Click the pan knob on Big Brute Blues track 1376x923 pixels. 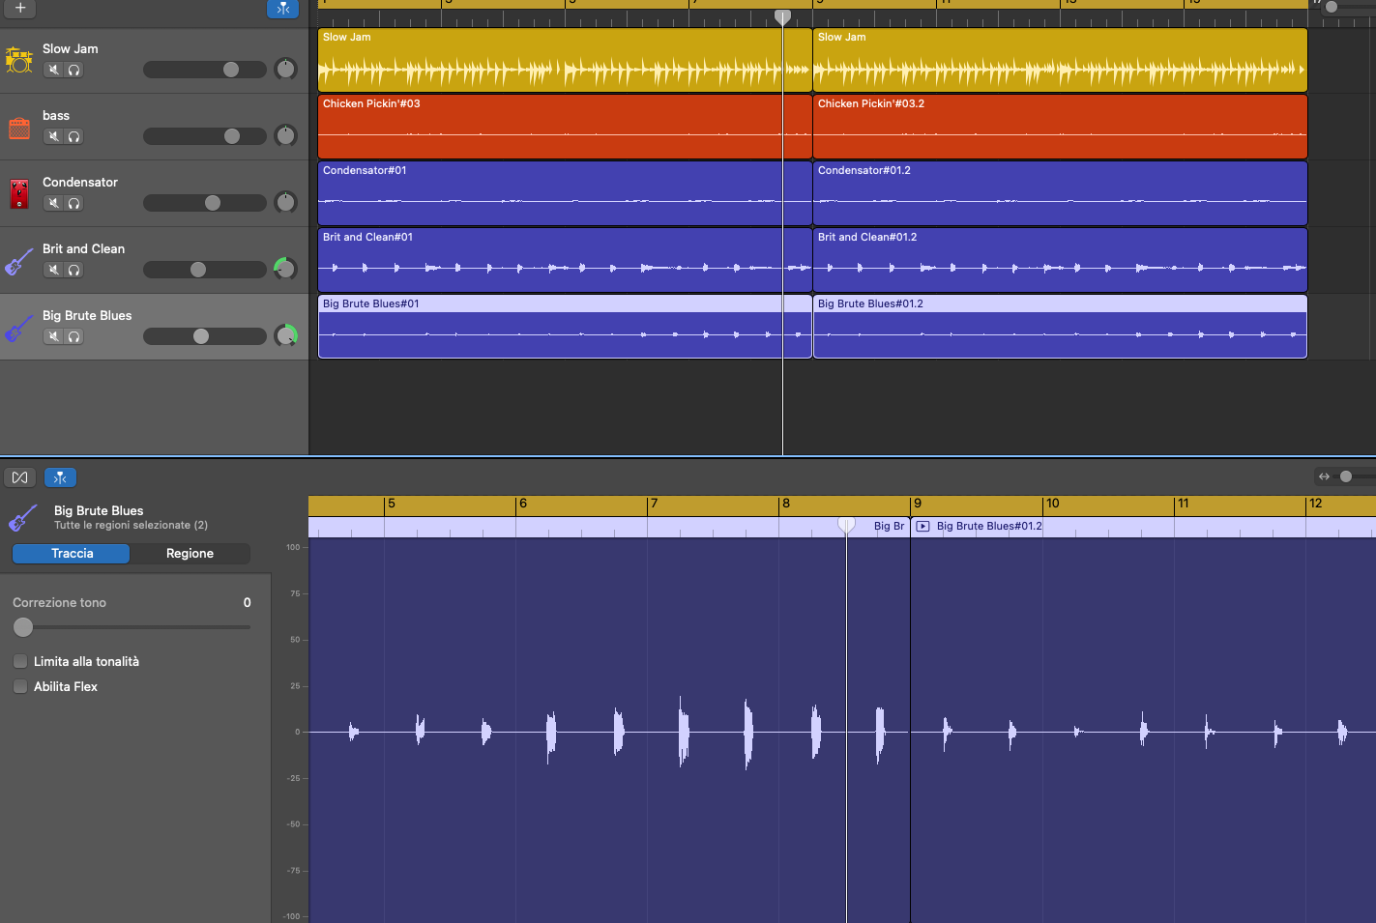coord(285,335)
